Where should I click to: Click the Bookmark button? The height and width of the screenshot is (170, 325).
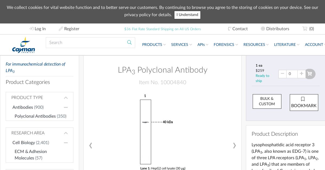point(304,103)
